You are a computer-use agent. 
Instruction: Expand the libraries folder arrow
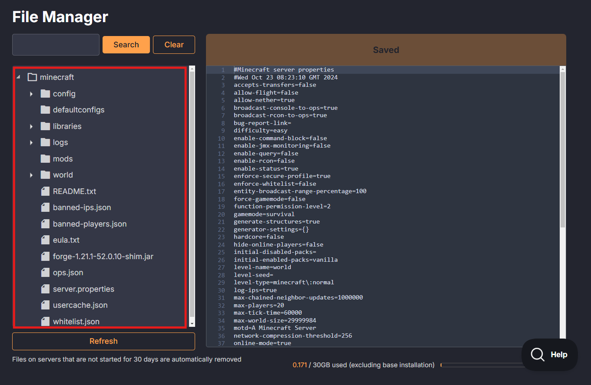[x=31, y=126]
